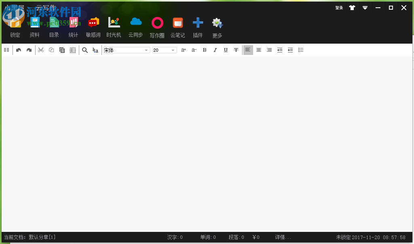Copy with the copy icon
Screen dimensions: 414x244
tap(51, 50)
